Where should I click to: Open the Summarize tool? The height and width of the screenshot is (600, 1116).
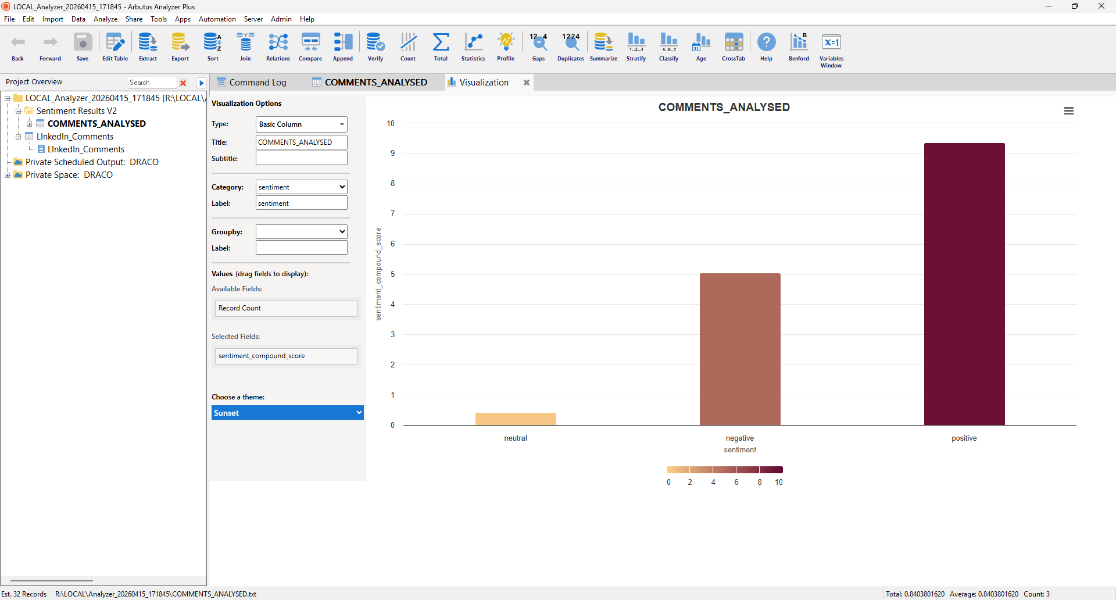pos(603,47)
